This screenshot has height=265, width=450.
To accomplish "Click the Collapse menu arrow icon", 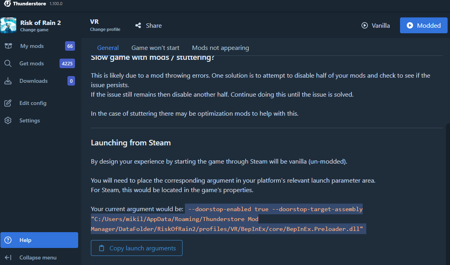I will 8,257.
